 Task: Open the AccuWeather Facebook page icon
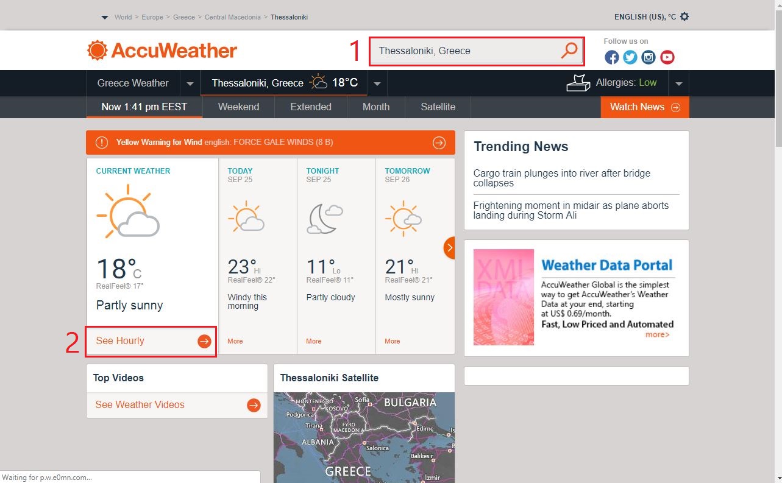(x=612, y=57)
